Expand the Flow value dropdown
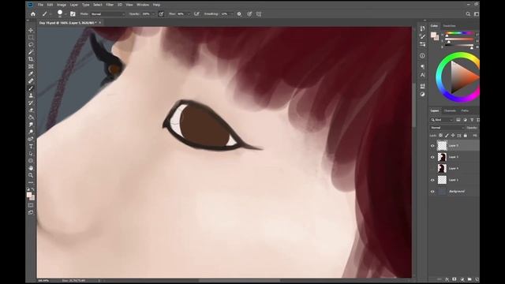 click(x=189, y=14)
